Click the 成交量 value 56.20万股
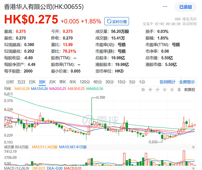This screenshot has width=202, height=170. pos(120,31)
